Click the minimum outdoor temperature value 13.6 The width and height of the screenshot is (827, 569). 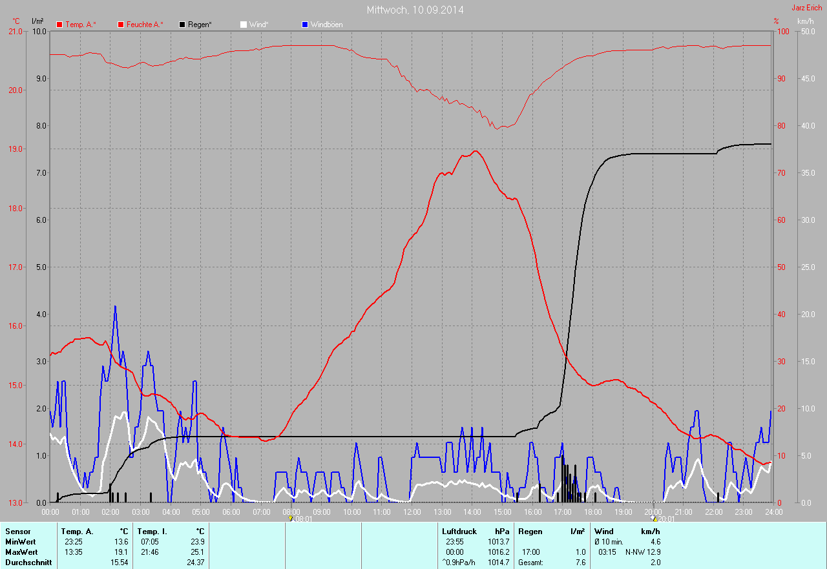[121, 542]
